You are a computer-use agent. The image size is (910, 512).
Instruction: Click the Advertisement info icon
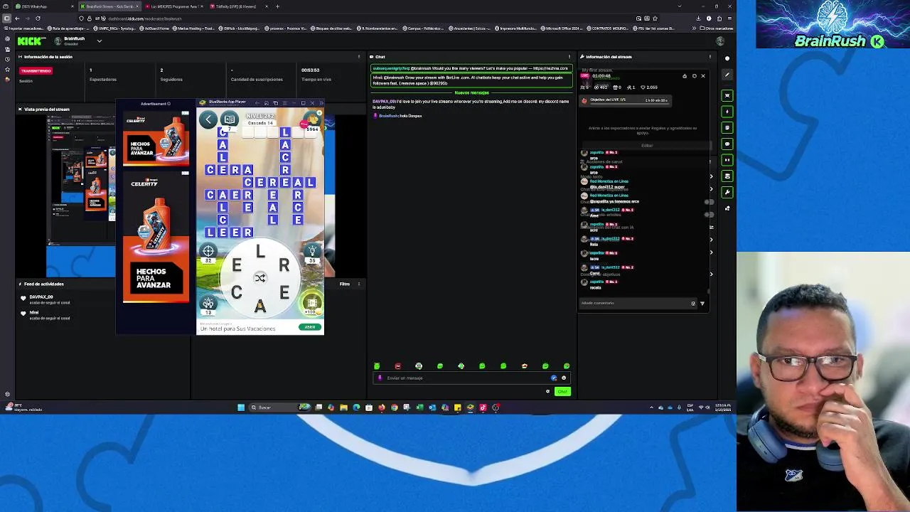[x=168, y=104]
